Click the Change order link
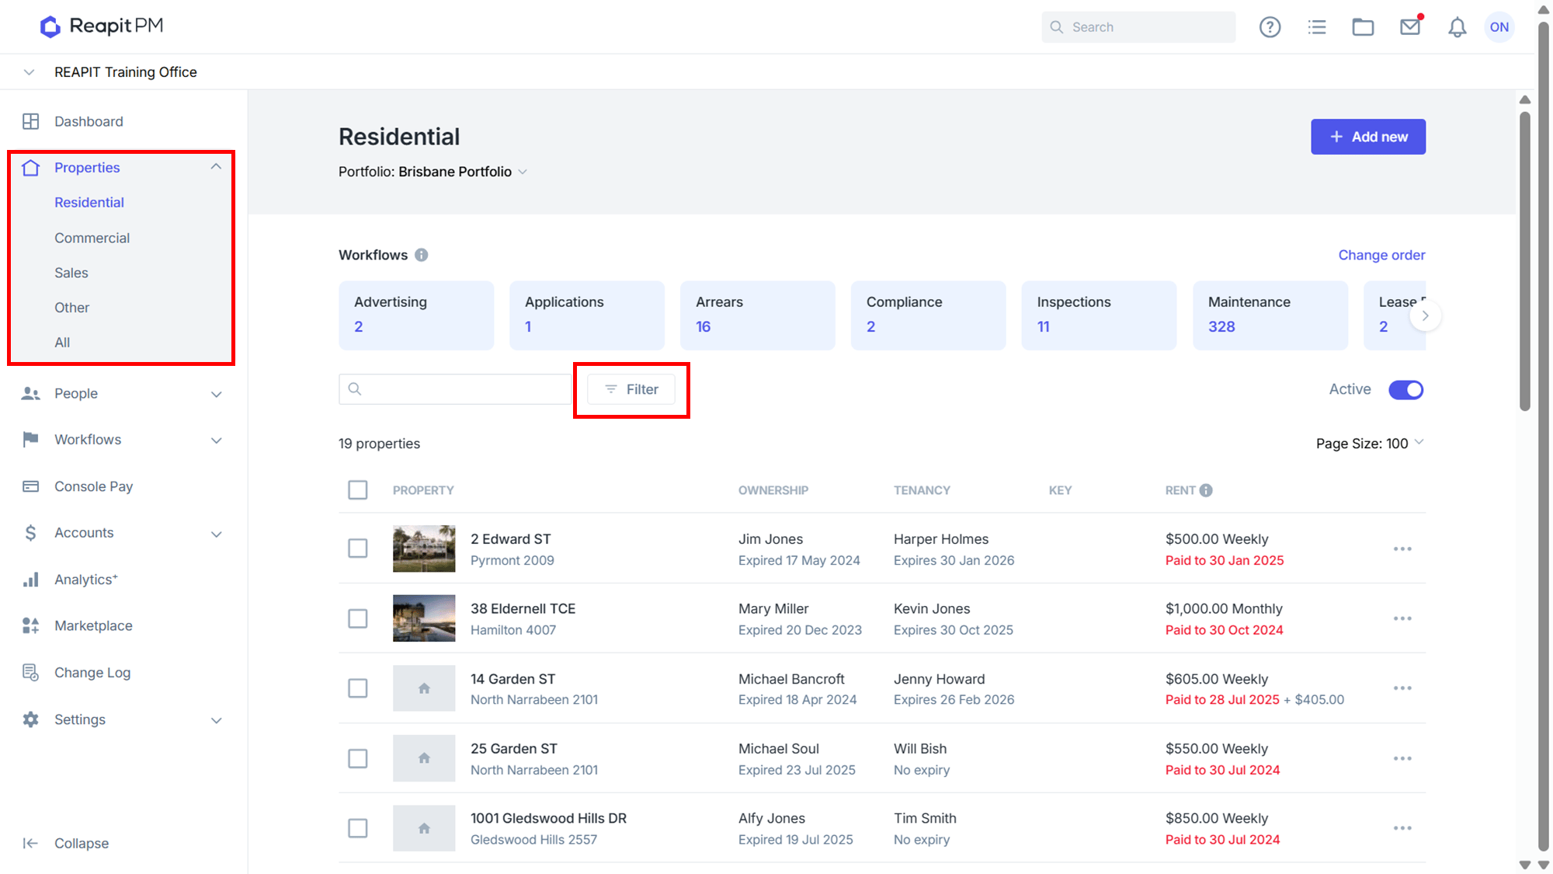This screenshot has width=1553, height=874. point(1381,255)
